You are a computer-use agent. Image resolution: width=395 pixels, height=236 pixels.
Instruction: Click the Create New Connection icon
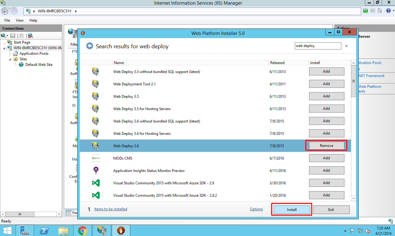coord(4,36)
